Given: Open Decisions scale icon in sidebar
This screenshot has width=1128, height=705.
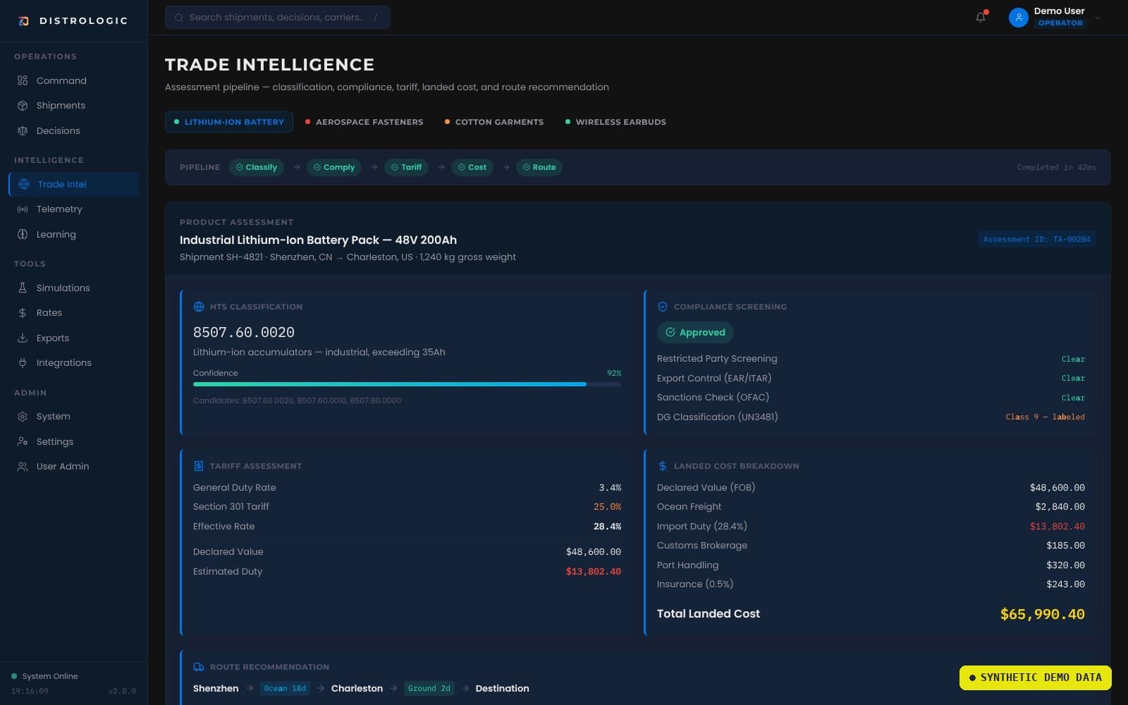Looking at the screenshot, I should pyautogui.click(x=23, y=130).
